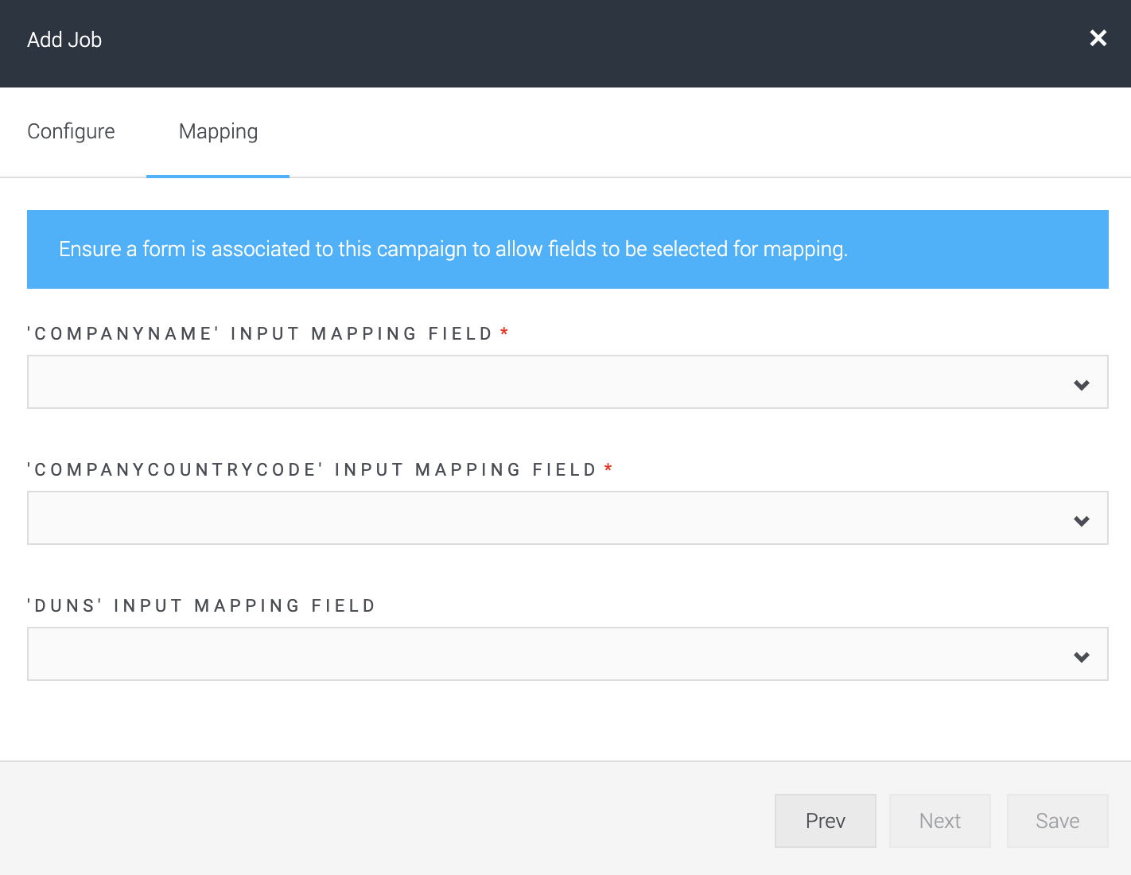Click the 'CompanyCountryCode' input mapping field label
1131x875 pixels.
click(312, 470)
